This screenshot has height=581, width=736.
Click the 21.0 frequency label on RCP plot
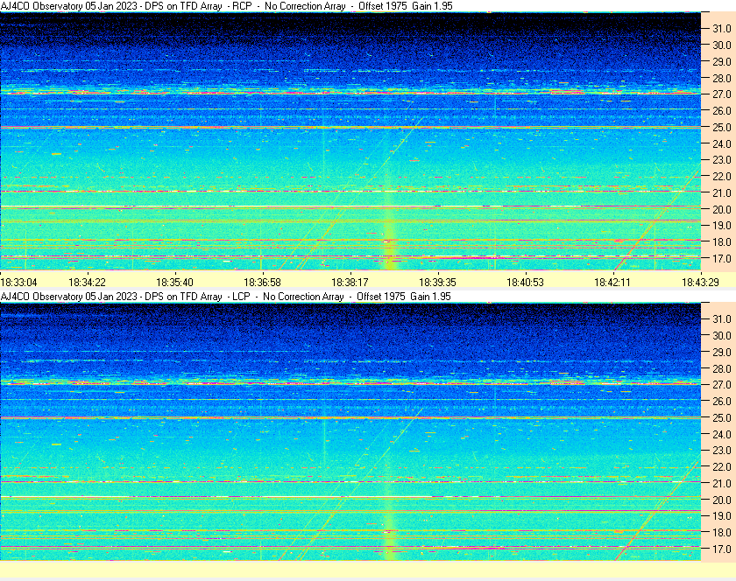[722, 192]
